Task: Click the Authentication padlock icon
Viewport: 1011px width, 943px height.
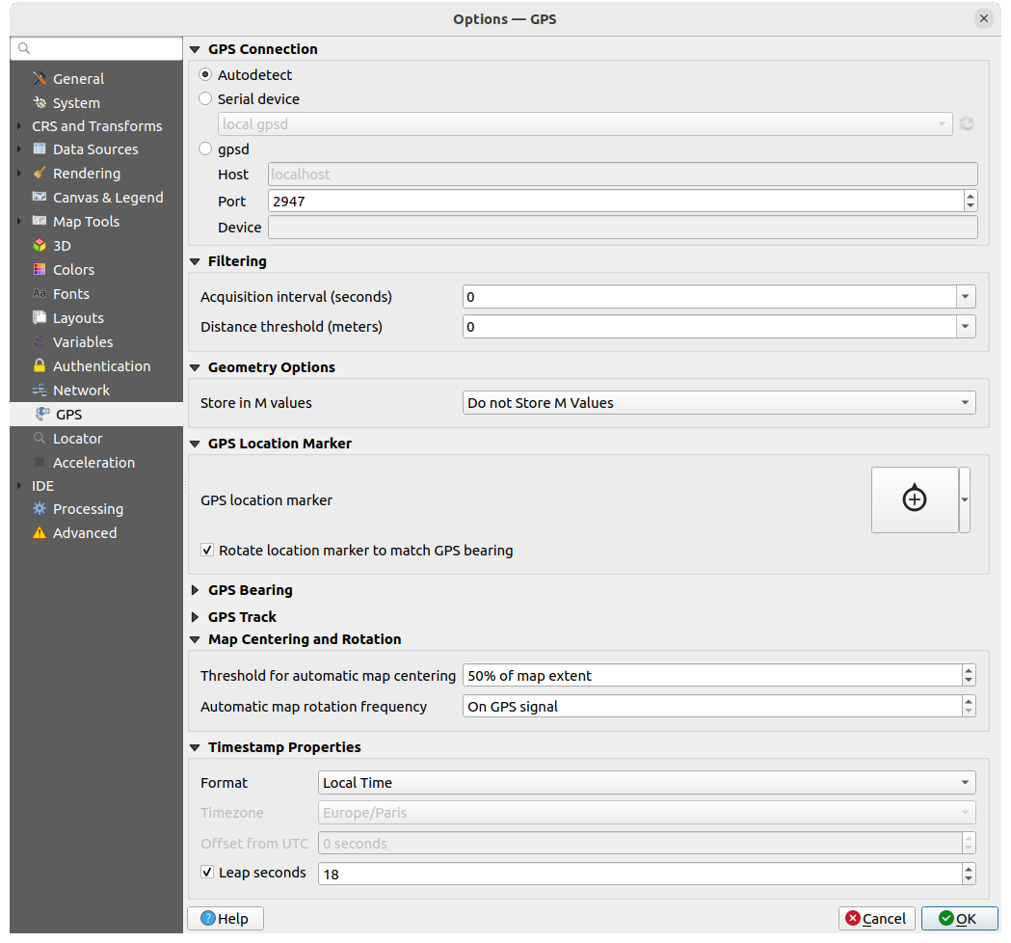Action: coord(40,366)
